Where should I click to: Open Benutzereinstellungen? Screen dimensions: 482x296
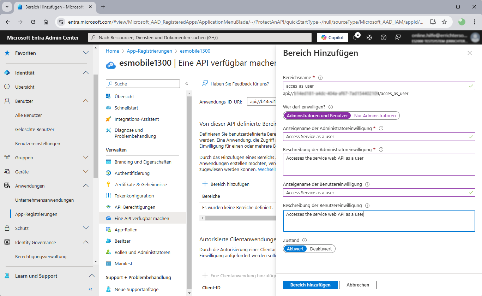38,143
